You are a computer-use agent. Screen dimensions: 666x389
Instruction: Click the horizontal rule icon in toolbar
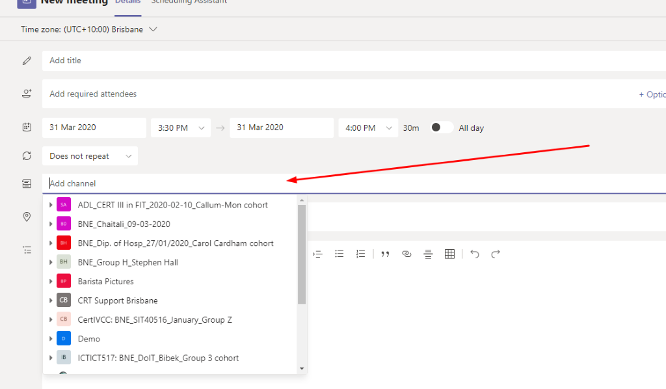tap(428, 254)
